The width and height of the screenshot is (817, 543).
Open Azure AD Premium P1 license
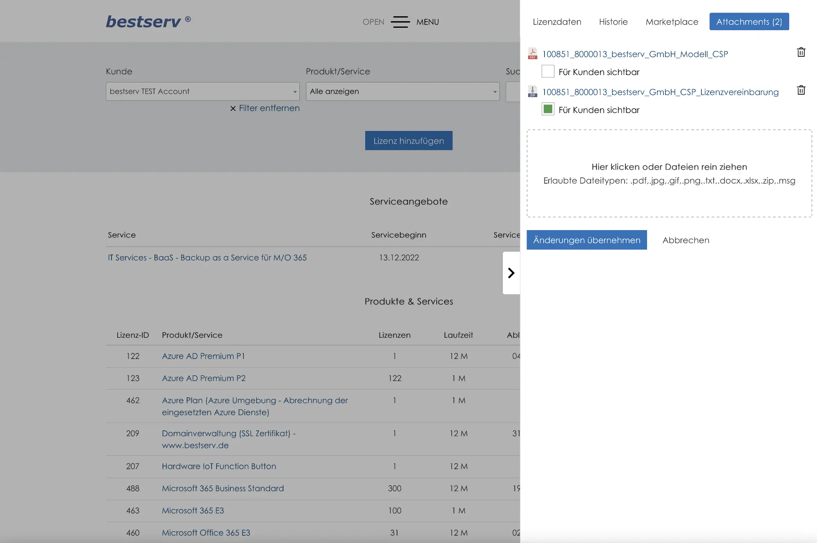pyautogui.click(x=203, y=356)
